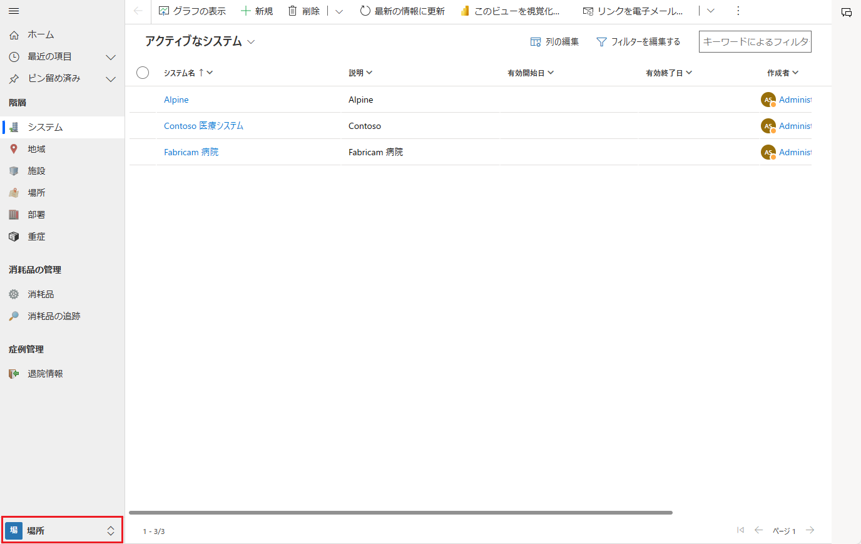Click the 1 - 3/3 record count
Viewport: 861px width, 544px height.
(154, 531)
